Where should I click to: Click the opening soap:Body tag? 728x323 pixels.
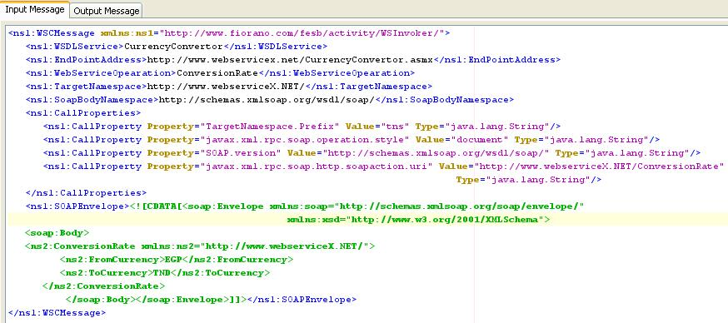57,233
